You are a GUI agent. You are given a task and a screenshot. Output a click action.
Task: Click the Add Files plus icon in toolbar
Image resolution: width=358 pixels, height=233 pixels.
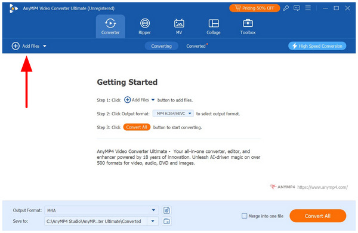click(x=16, y=46)
